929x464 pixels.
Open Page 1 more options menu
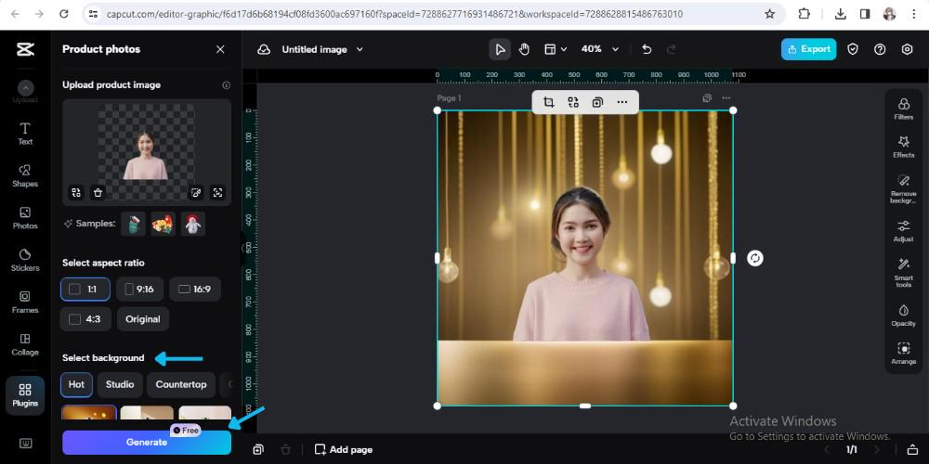pos(726,98)
